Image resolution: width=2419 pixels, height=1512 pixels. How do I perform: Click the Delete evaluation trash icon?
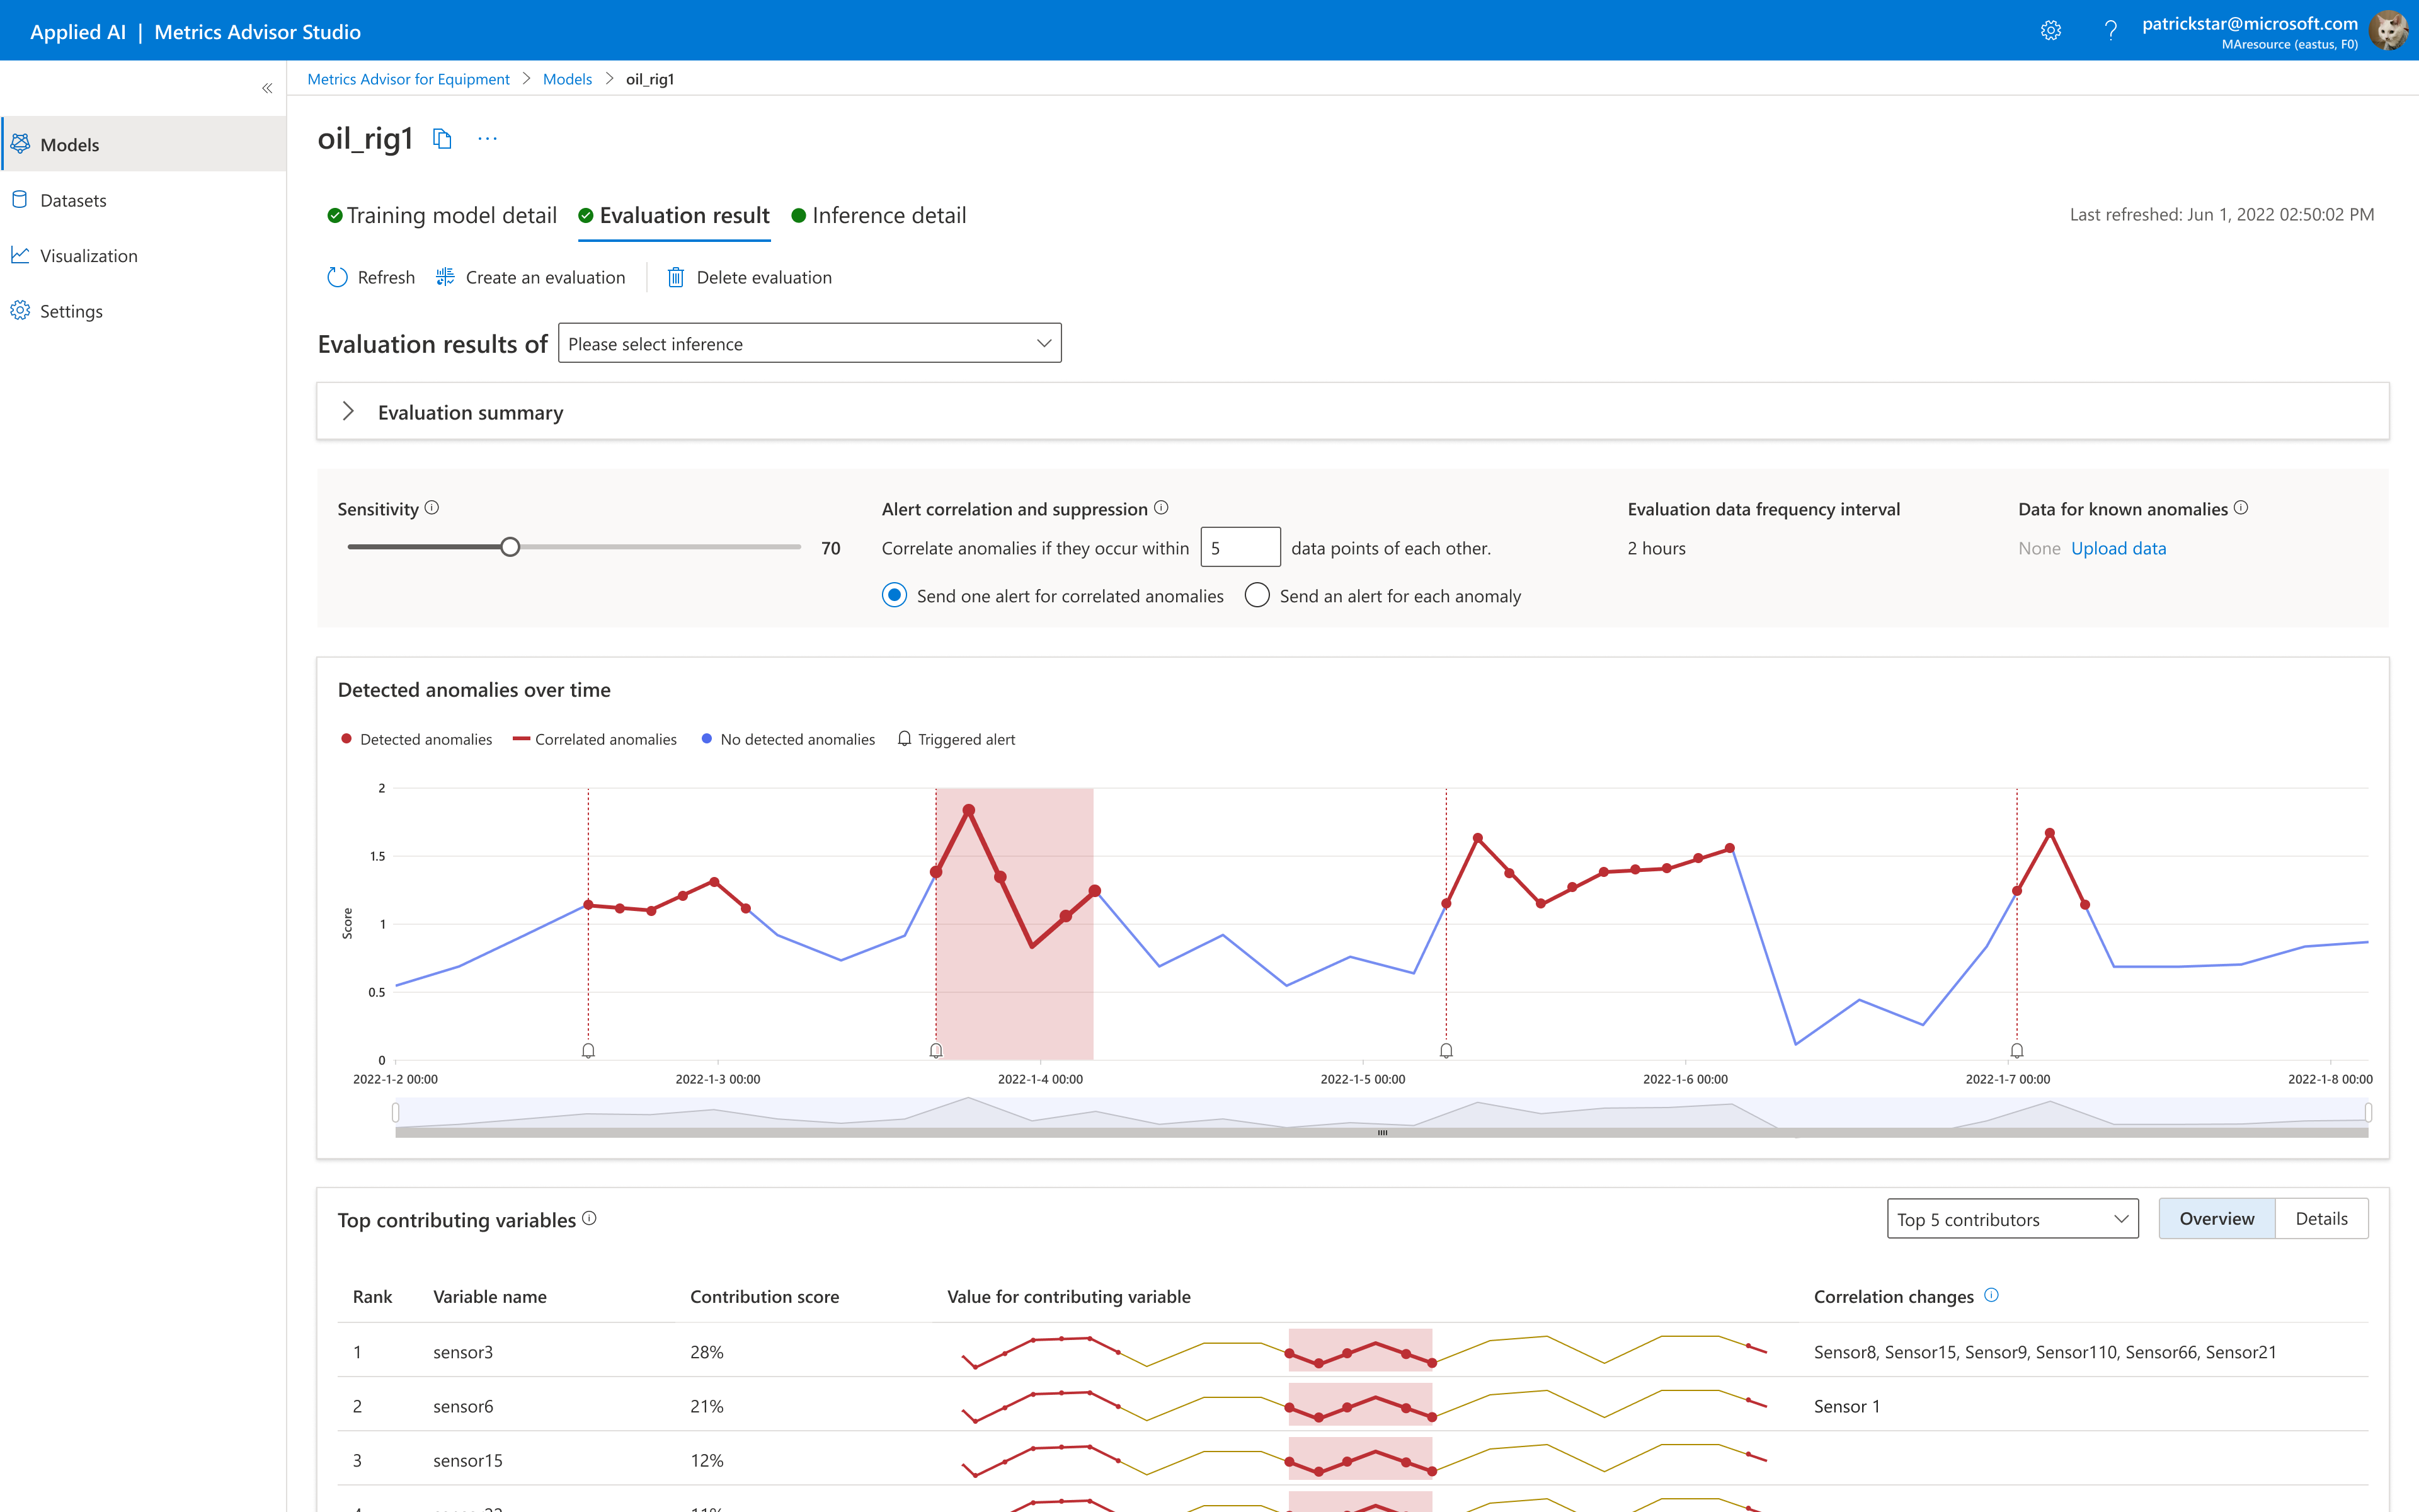[x=676, y=277]
